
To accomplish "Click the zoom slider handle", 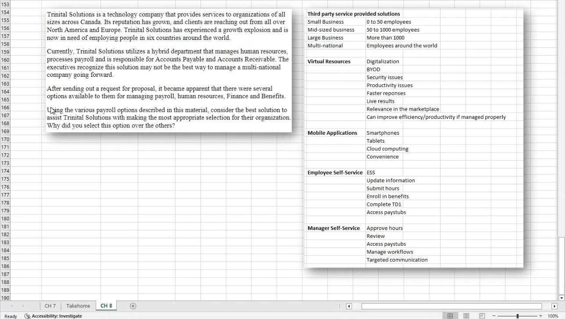I will [517, 316].
